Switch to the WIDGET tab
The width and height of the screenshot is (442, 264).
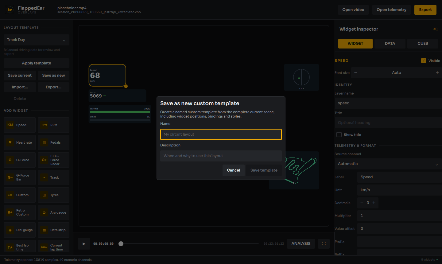[x=355, y=44]
